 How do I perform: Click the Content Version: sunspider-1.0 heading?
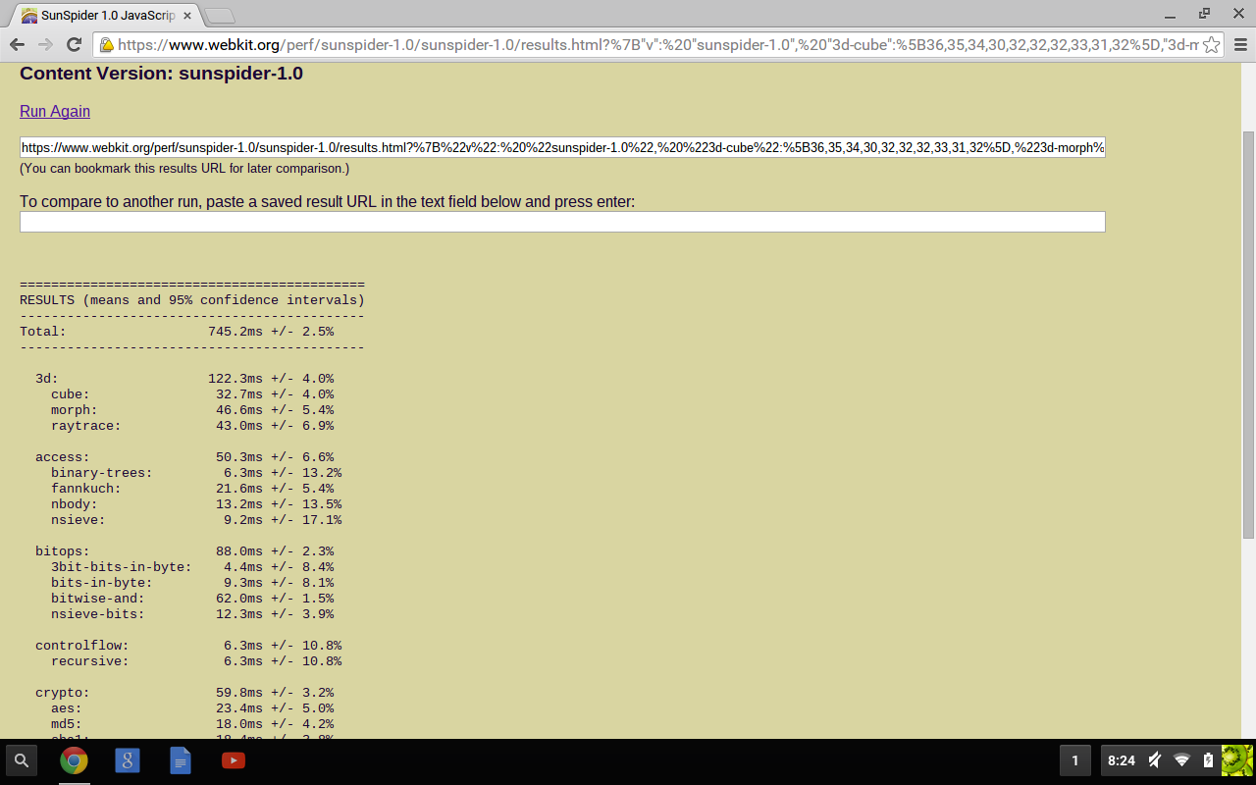point(161,74)
